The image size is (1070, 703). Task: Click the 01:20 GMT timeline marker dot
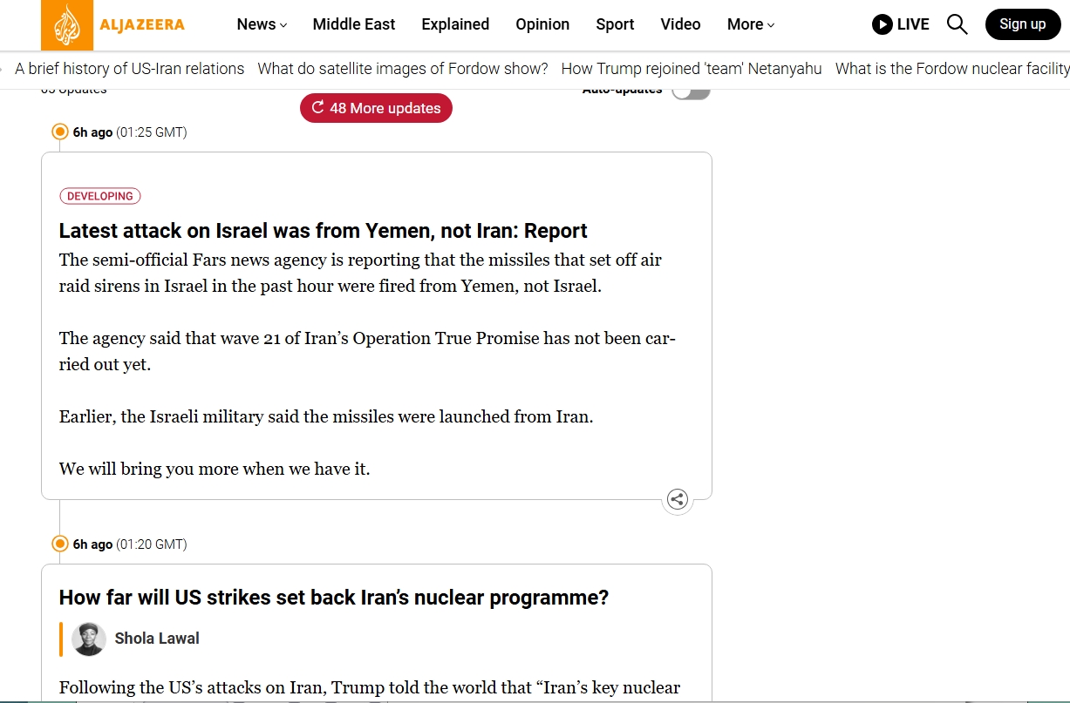(x=60, y=544)
